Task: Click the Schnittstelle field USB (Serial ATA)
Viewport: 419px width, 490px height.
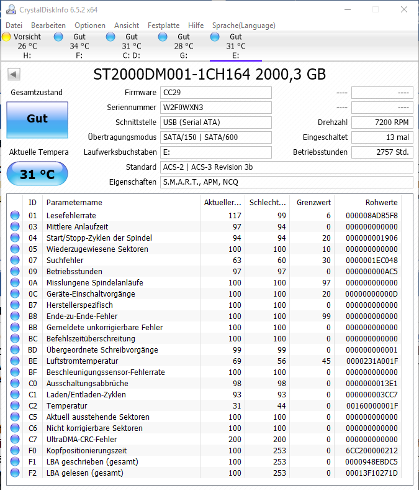Action: coord(216,122)
